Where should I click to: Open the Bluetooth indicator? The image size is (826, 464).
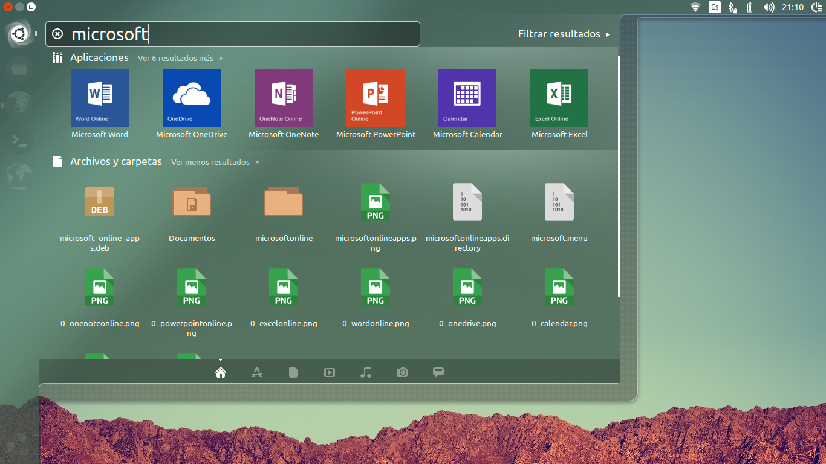pyautogui.click(x=732, y=7)
